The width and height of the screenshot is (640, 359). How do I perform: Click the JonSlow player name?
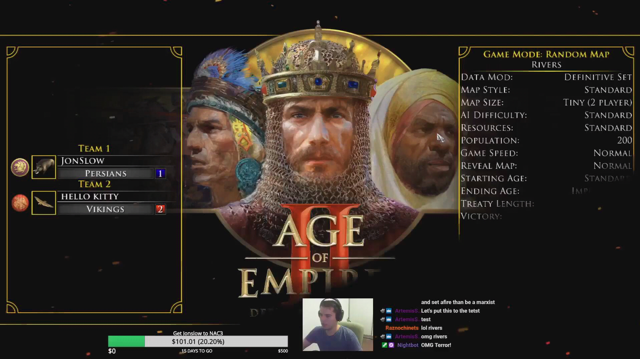point(83,161)
